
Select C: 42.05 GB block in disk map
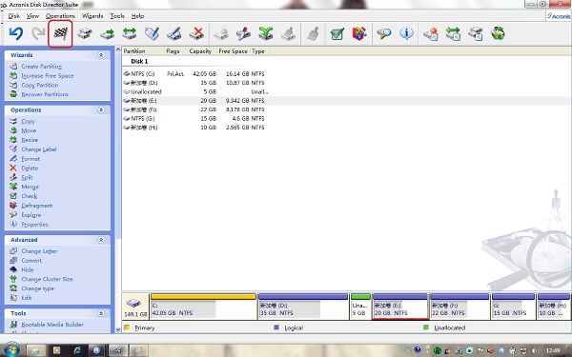tap(203, 307)
